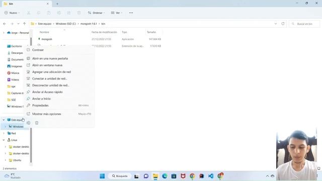Click copy icon at context menu bottom
Screen dimensions: 322x181
coord(28,123)
